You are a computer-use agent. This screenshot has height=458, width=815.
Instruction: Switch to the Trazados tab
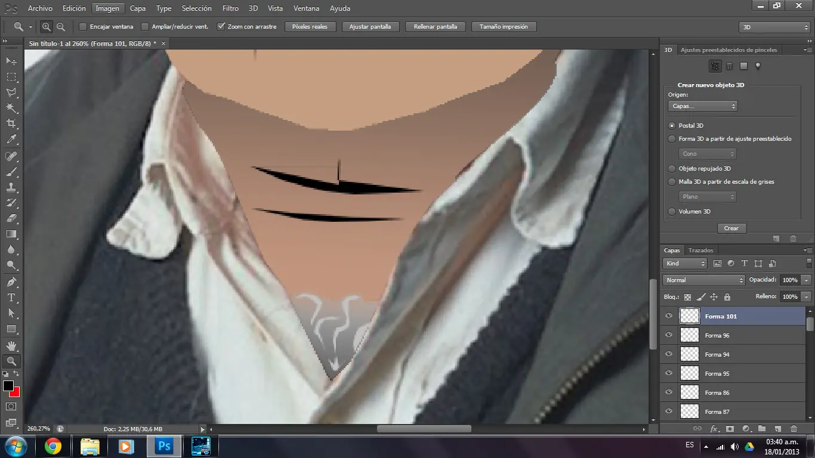tap(700, 250)
